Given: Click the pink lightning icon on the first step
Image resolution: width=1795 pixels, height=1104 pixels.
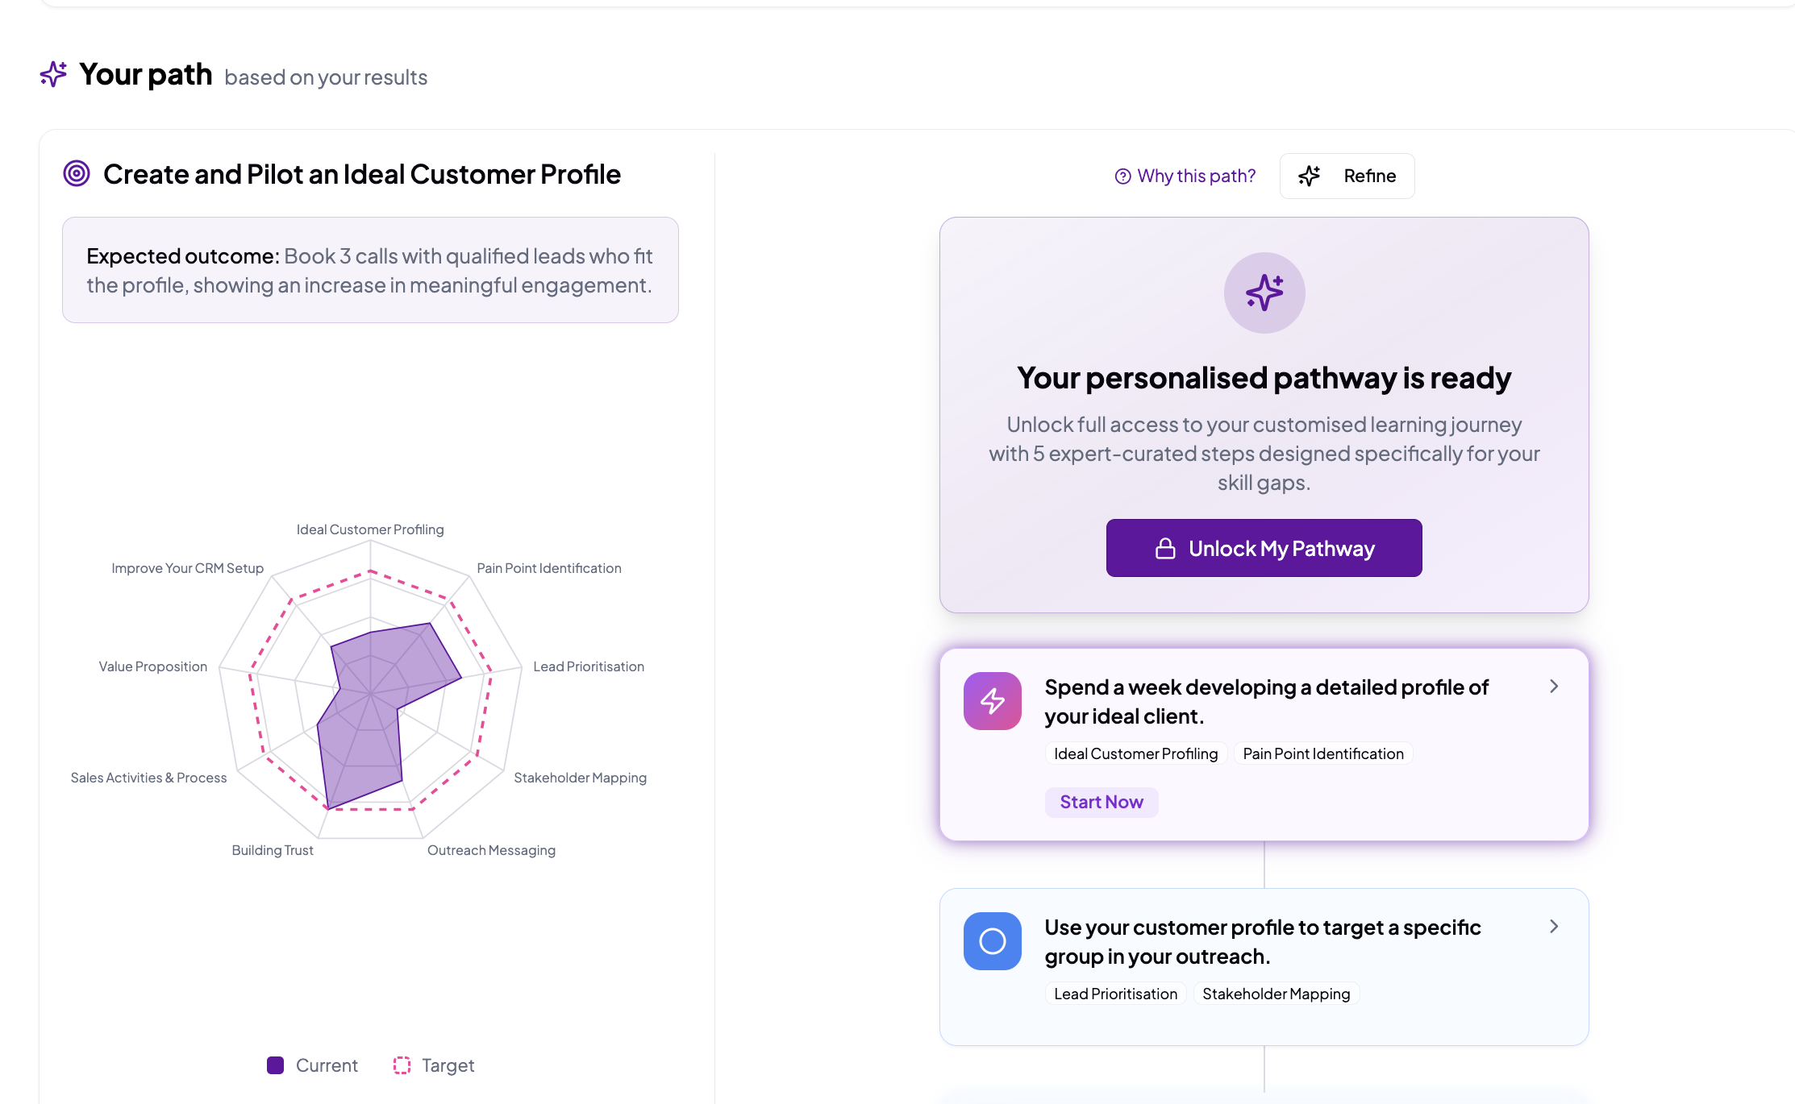Looking at the screenshot, I should (992, 701).
